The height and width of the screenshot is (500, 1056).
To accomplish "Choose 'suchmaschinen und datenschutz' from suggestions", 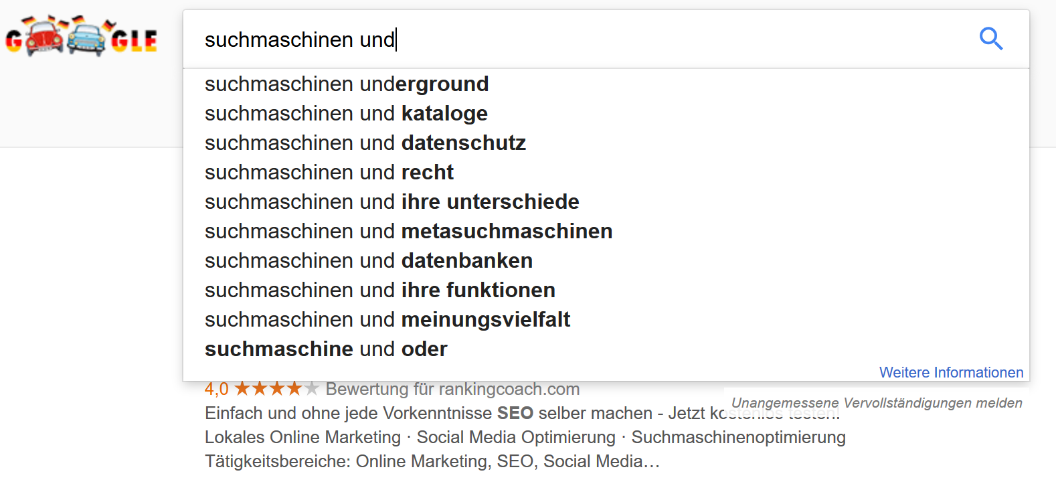I will coord(365,143).
